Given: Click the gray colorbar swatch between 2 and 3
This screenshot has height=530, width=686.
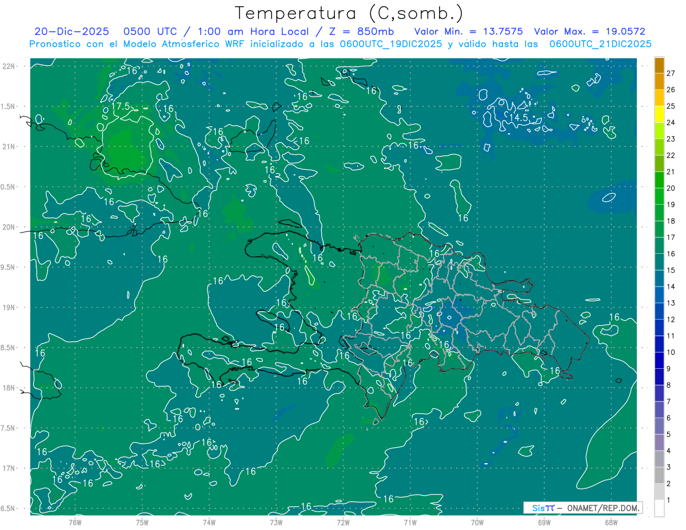Looking at the screenshot, I should point(659,475).
